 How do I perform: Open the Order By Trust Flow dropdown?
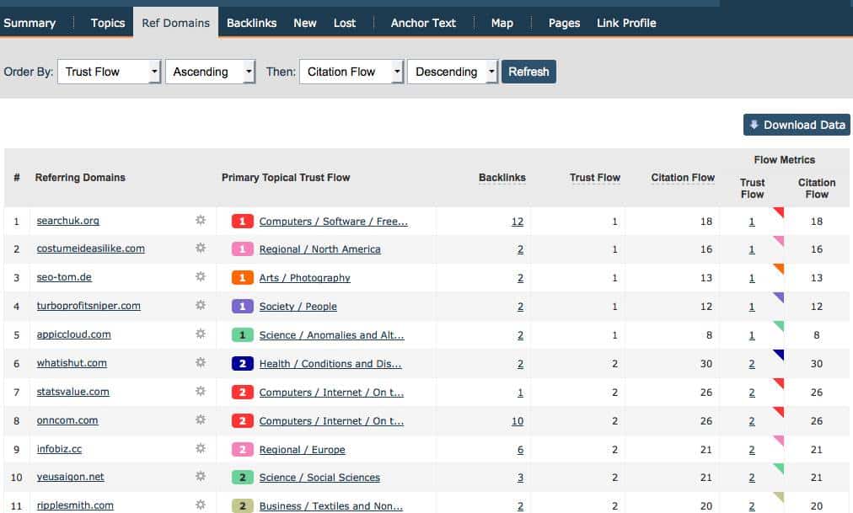coord(109,72)
